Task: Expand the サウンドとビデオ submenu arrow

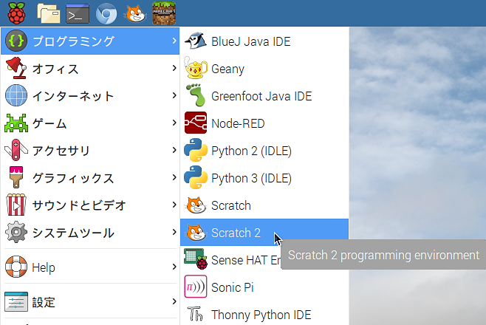Action: coord(174,205)
